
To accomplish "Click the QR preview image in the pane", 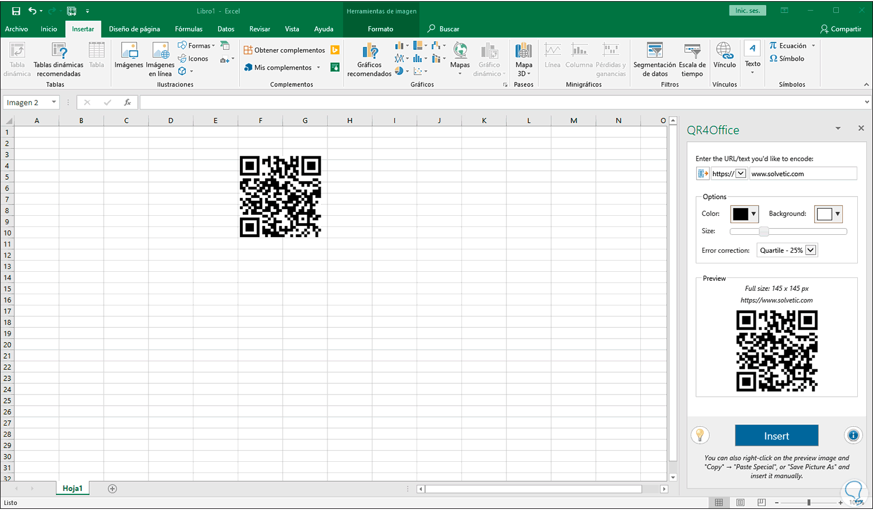I will point(777,351).
